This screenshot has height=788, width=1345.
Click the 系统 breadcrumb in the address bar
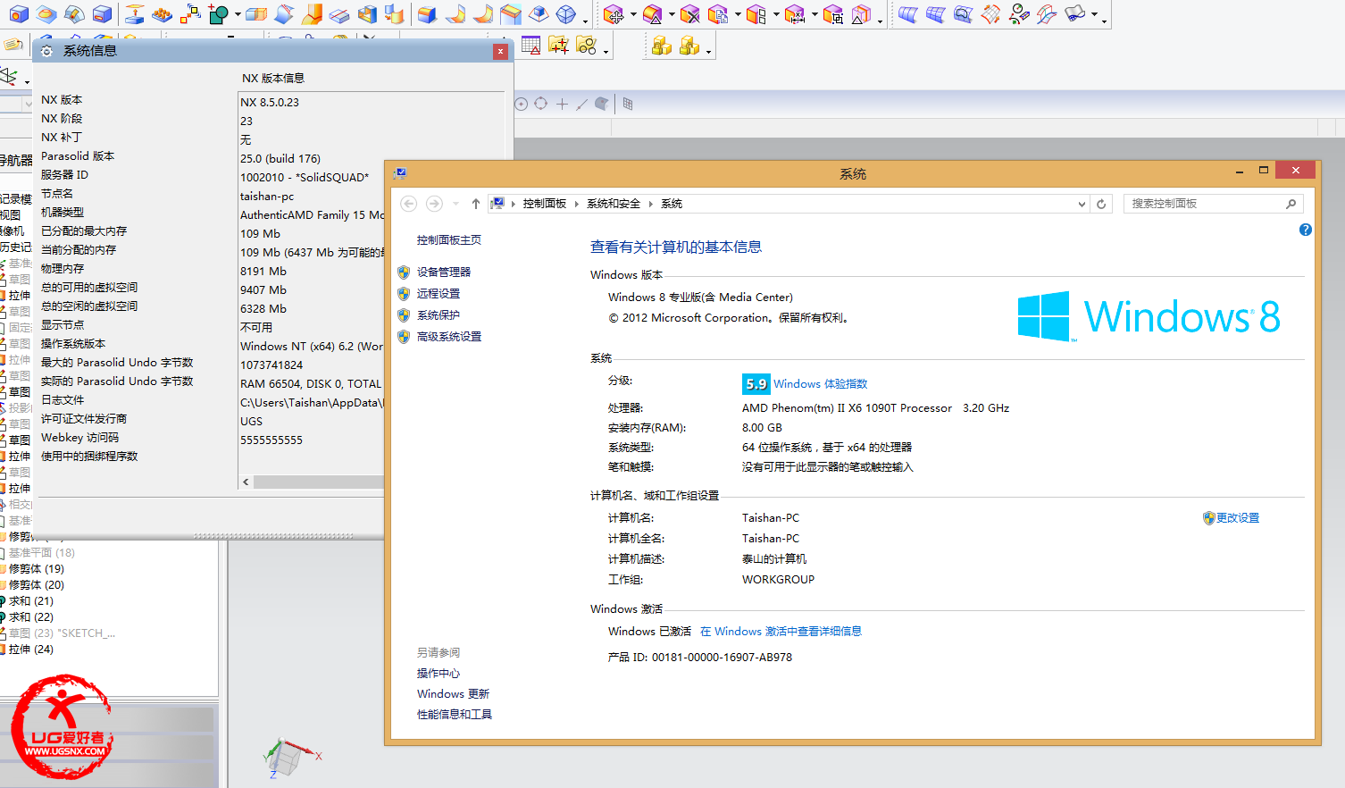(x=672, y=204)
